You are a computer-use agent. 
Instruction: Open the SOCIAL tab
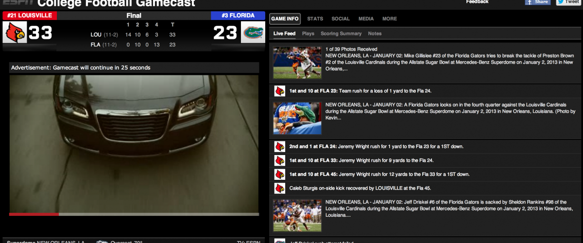(341, 19)
